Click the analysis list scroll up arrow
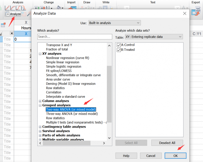 coord(109,46)
